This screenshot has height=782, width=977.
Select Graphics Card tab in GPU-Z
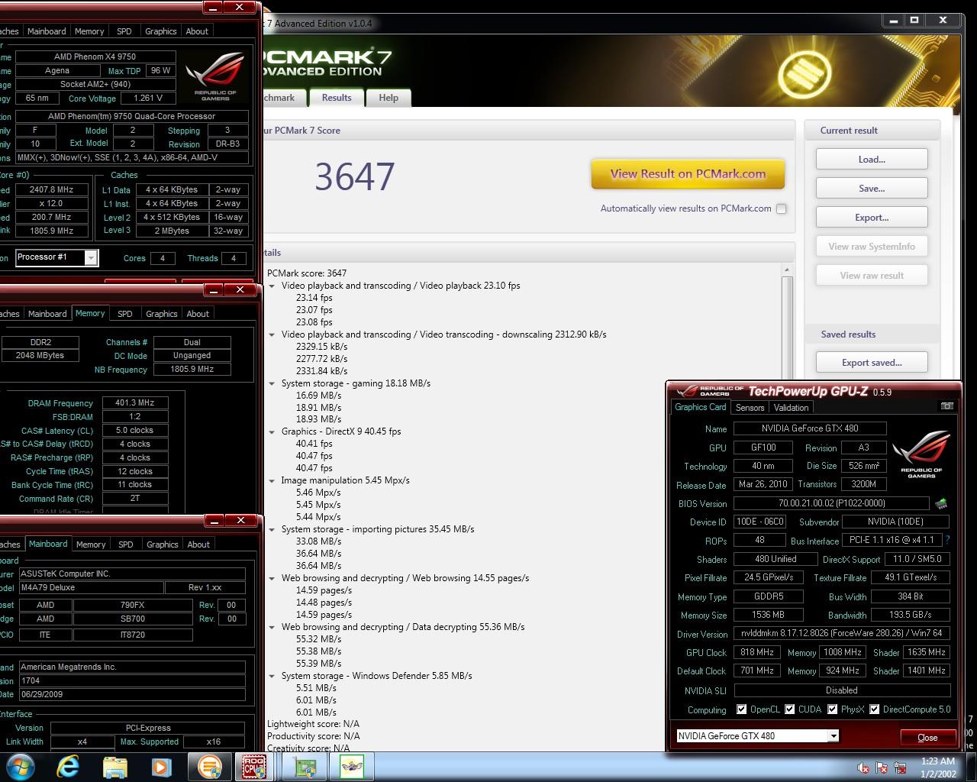click(x=700, y=407)
